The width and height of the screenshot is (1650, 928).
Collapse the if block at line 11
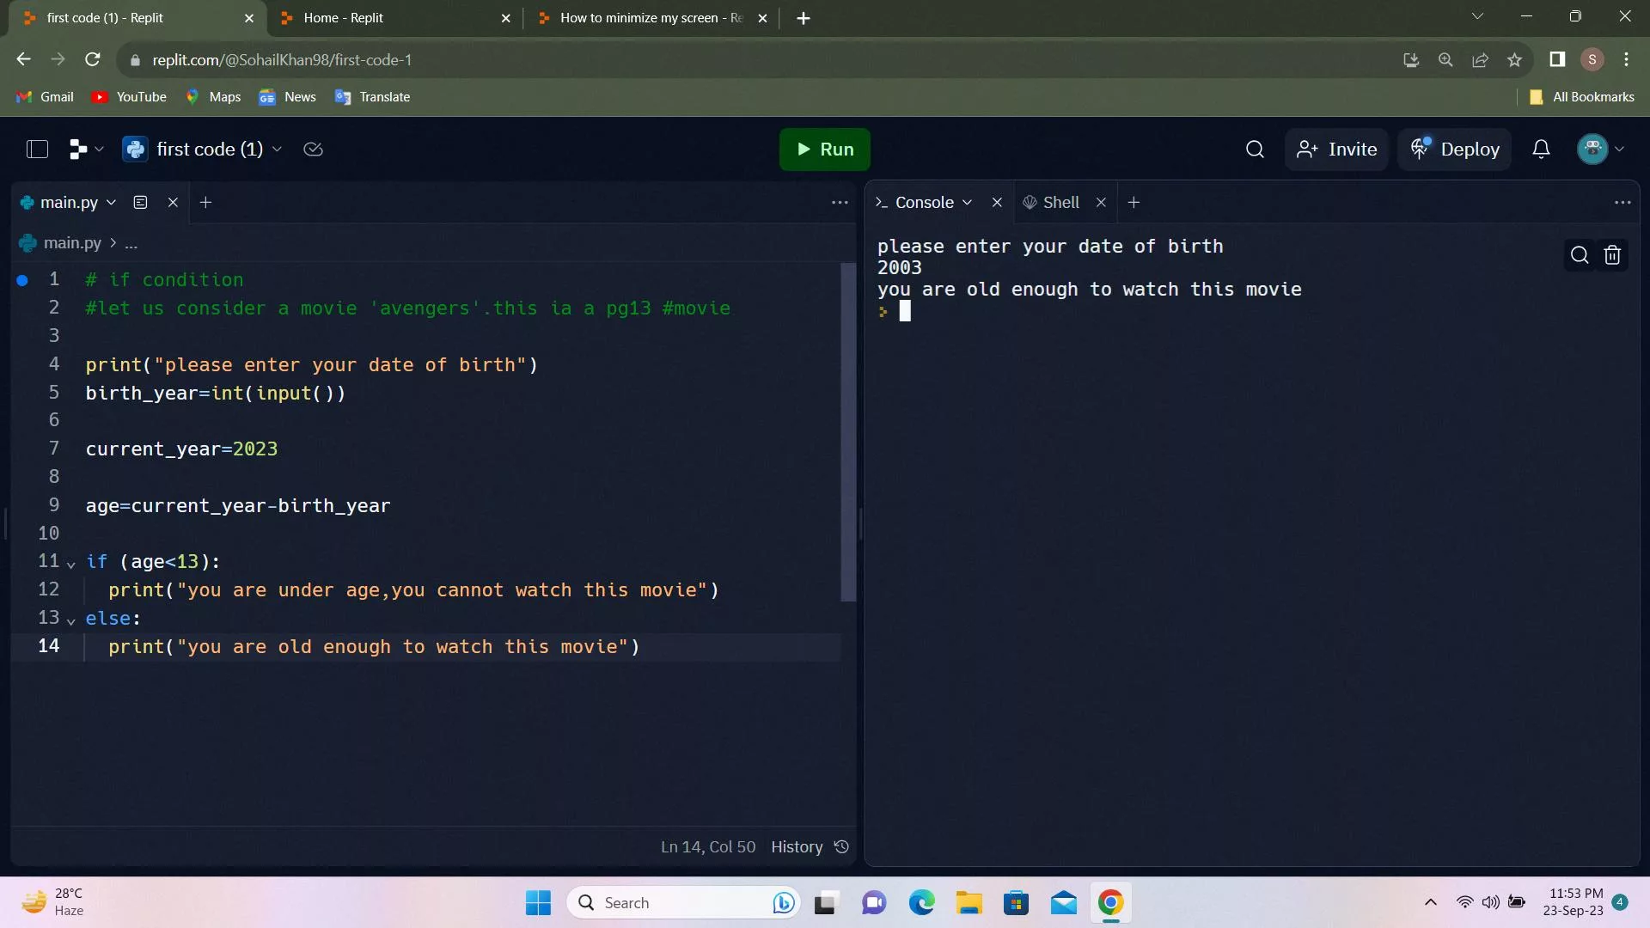click(x=70, y=564)
